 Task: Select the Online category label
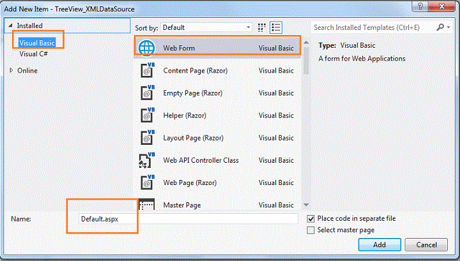[27, 71]
